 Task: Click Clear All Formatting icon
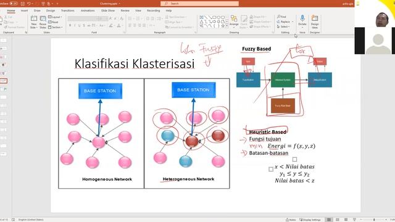[x=122, y=18]
